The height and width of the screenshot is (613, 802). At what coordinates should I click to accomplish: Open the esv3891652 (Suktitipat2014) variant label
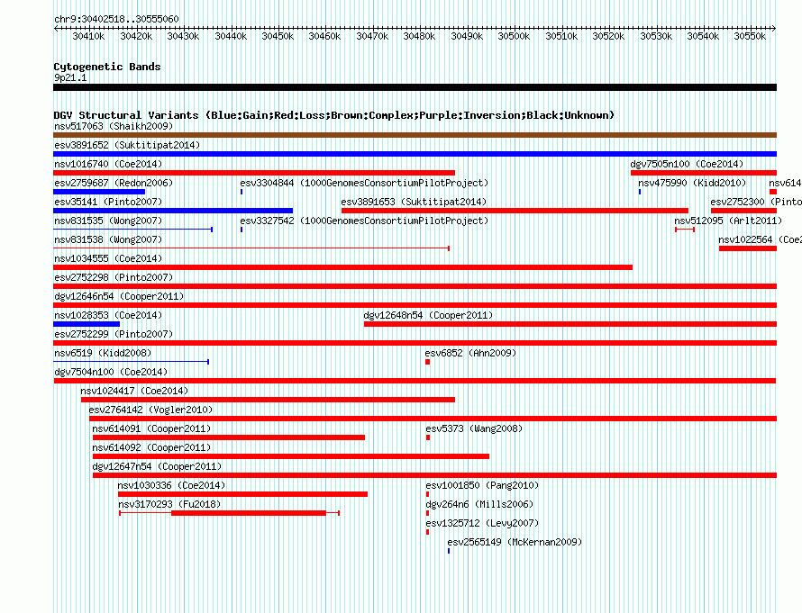(x=127, y=145)
